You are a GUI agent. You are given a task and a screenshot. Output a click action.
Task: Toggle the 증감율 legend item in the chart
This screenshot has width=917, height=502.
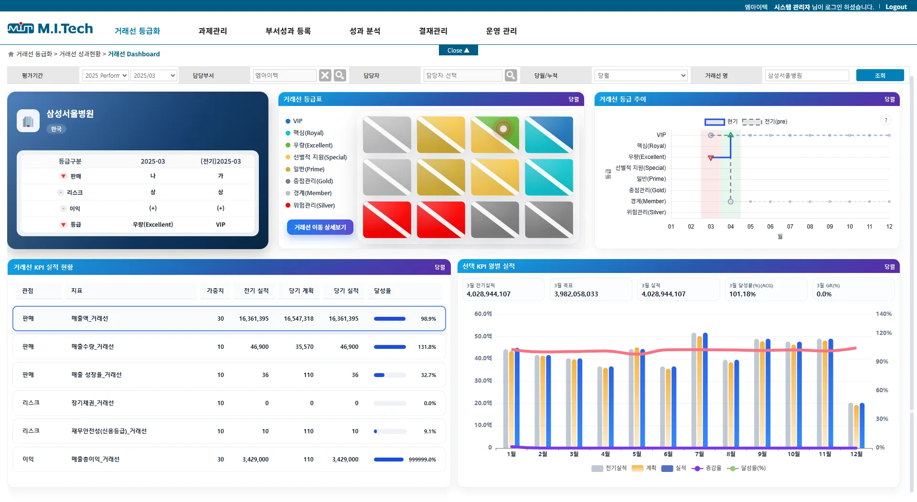(706, 468)
